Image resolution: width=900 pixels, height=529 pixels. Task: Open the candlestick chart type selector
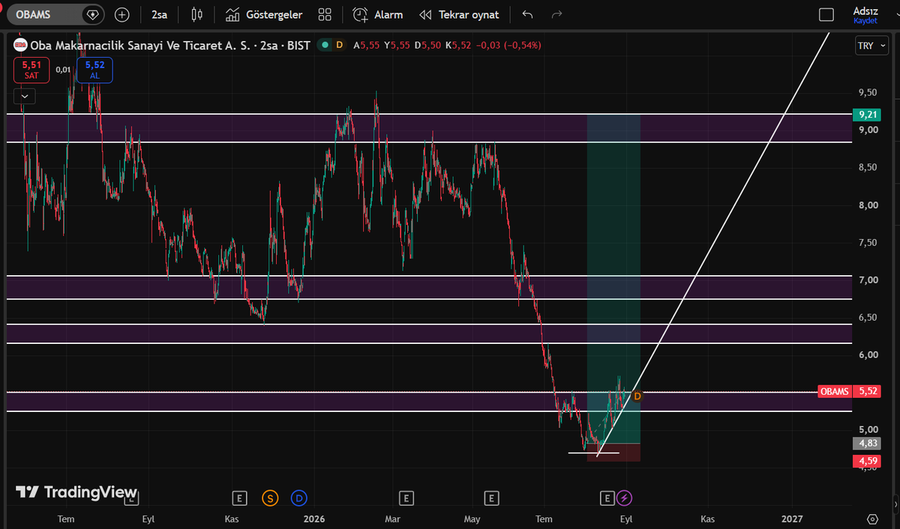[x=197, y=14]
